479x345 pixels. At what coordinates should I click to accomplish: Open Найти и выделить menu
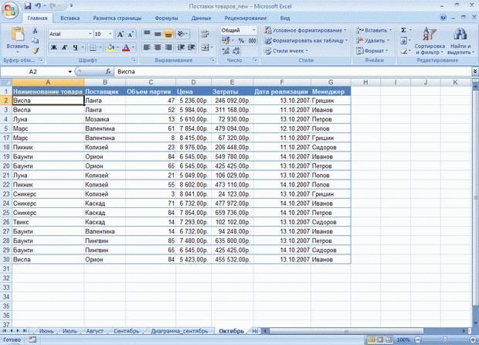pos(460,40)
